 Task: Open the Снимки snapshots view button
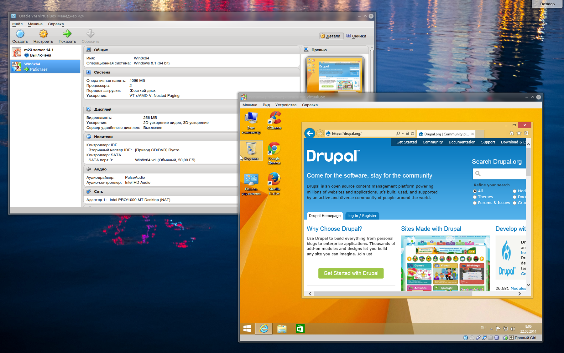coord(356,36)
